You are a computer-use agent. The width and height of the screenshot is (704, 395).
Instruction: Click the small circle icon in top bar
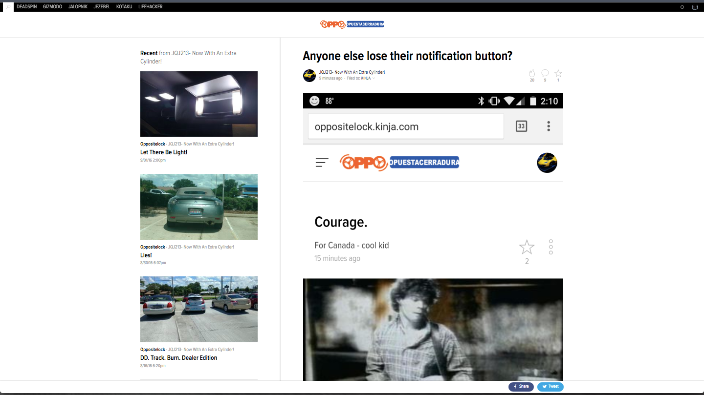tap(682, 7)
